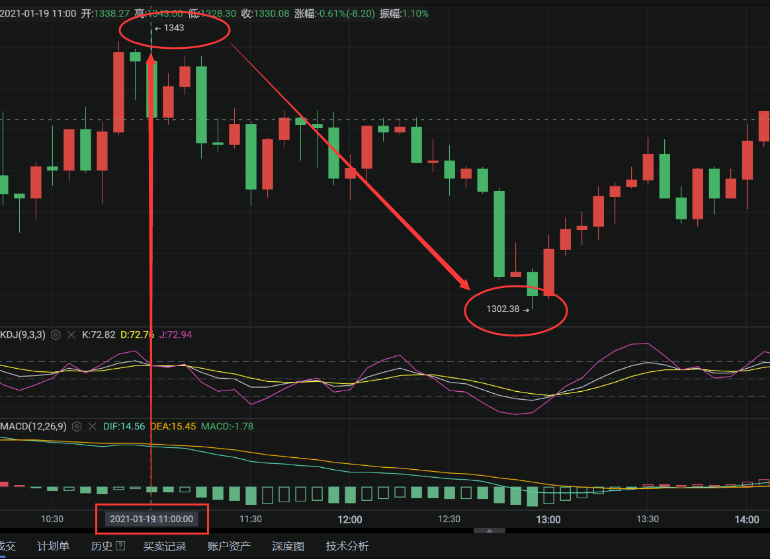This screenshot has height=559, width=770.
Task: Open MACD indicator settings hexagon icon
Action: (77, 427)
